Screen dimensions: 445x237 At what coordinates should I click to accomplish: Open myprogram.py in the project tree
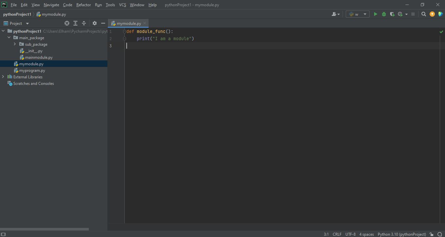coord(32,71)
